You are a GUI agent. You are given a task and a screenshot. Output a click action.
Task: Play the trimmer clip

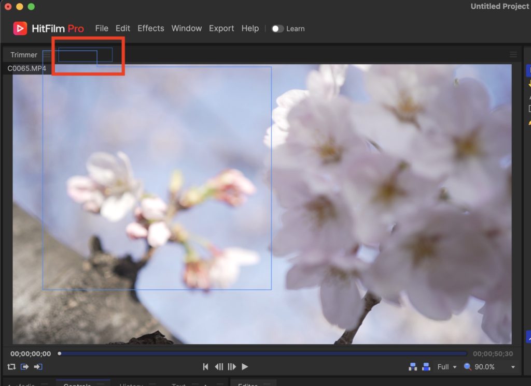tap(245, 367)
